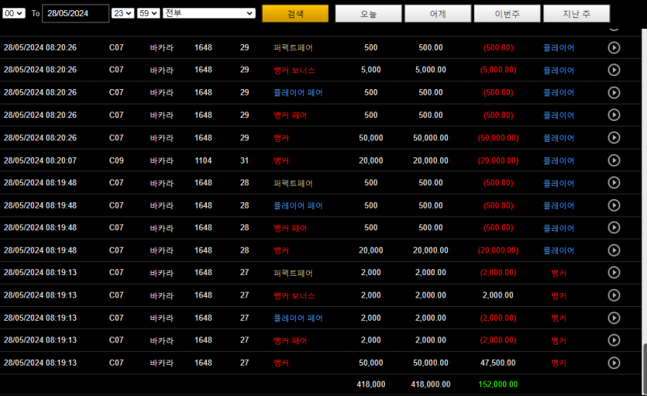Play replay for round 28 뱅커 20,000 bet
The width and height of the screenshot is (647, 396).
[x=614, y=250]
